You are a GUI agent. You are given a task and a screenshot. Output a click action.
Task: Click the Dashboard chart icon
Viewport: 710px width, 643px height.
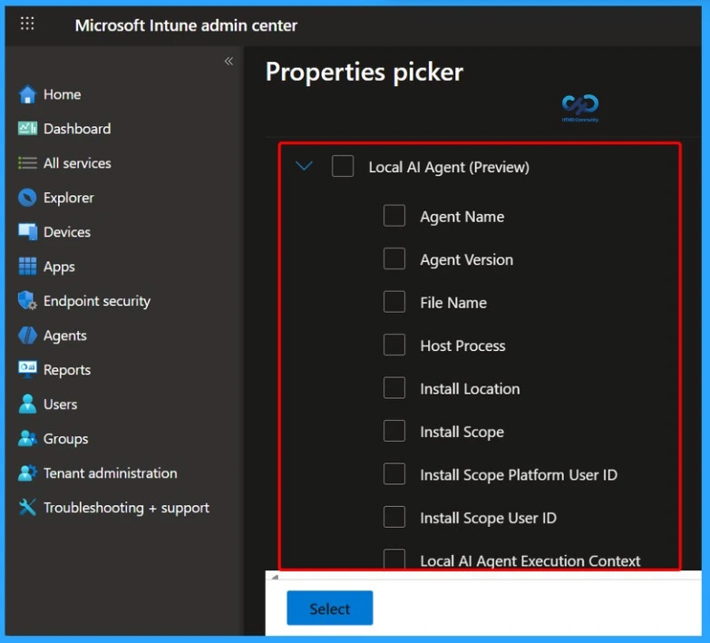pos(27,129)
